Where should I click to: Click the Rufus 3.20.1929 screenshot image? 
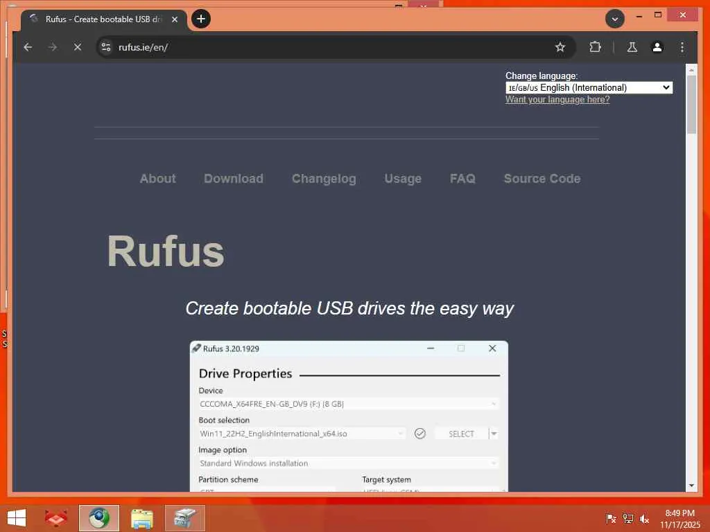point(349,416)
